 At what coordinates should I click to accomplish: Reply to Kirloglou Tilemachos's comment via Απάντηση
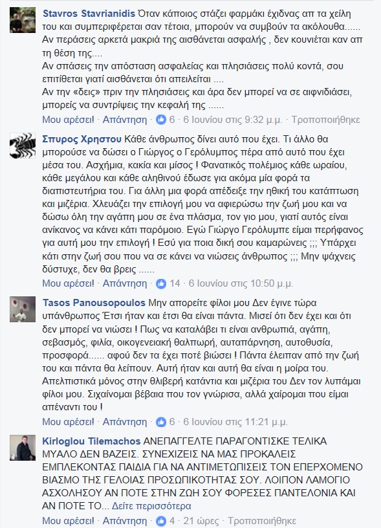[125, 521]
